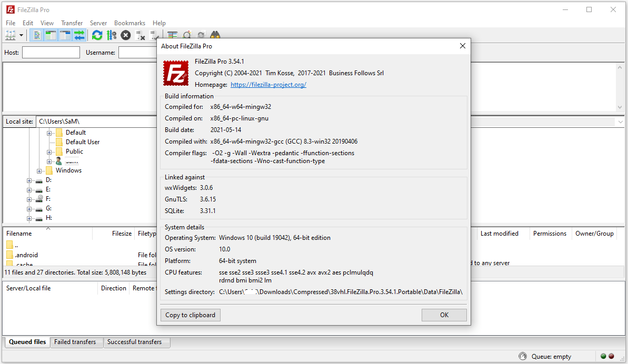The height and width of the screenshot is (364, 628).
Task: Expand the F: drive node
Action: [x=29, y=199]
